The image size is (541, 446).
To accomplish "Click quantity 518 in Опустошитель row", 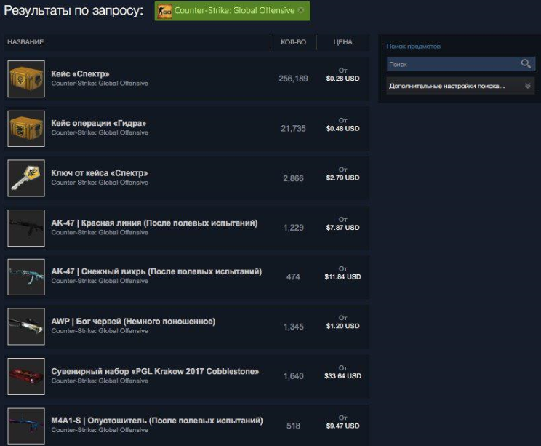I will pos(293,426).
